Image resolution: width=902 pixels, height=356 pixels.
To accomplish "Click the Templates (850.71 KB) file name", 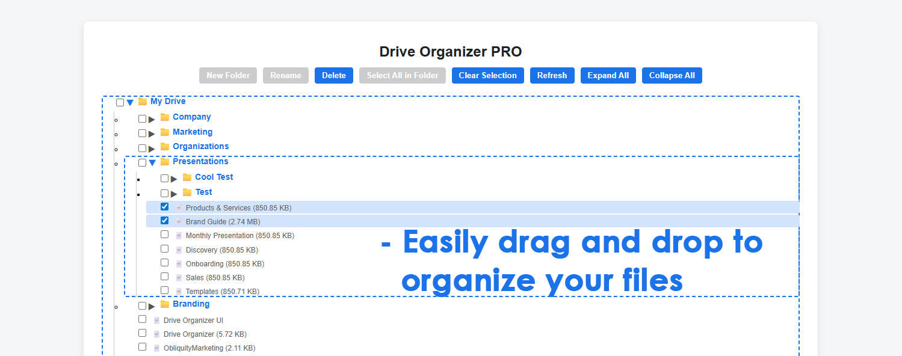I will [x=223, y=292].
